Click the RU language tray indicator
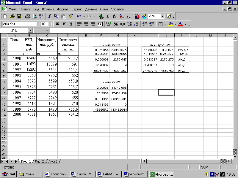The height and width of the screenshot is (178, 238). (x=212, y=174)
